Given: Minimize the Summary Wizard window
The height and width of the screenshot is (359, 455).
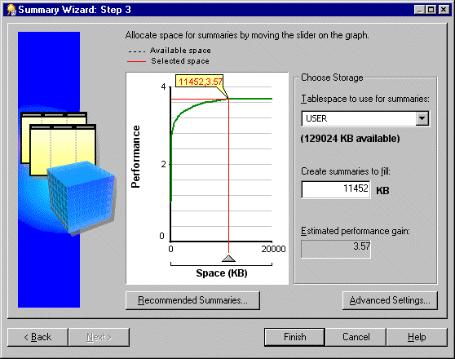Looking at the screenshot, I should 419,10.
